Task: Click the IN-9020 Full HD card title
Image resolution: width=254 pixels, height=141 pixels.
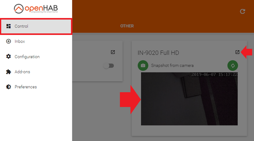Action: (x=158, y=53)
